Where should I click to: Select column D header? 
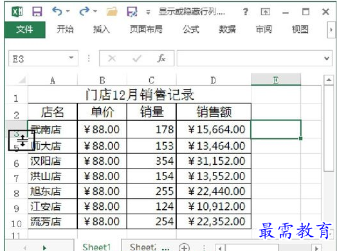214,80
